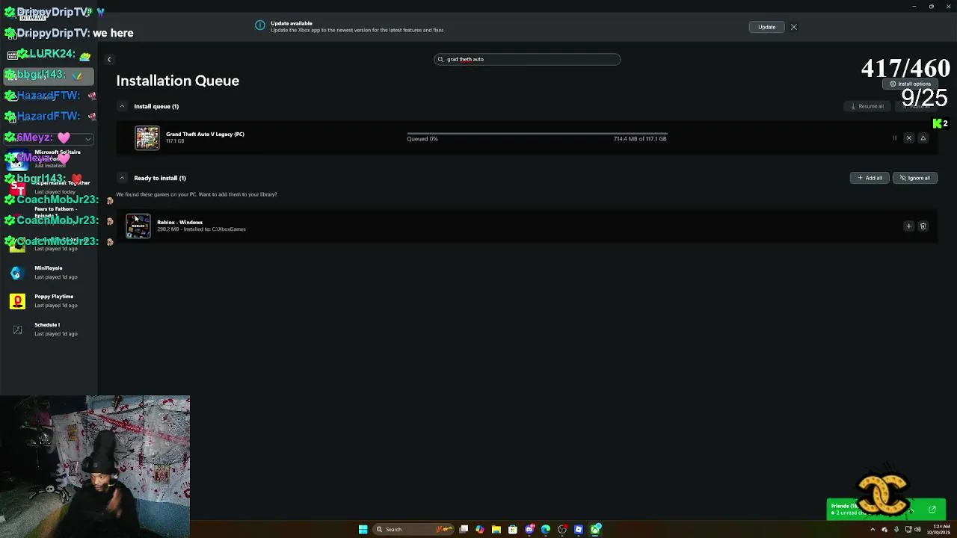957x538 pixels.
Task: Open Schedule I from the sidebar
Action: point(49,330)
